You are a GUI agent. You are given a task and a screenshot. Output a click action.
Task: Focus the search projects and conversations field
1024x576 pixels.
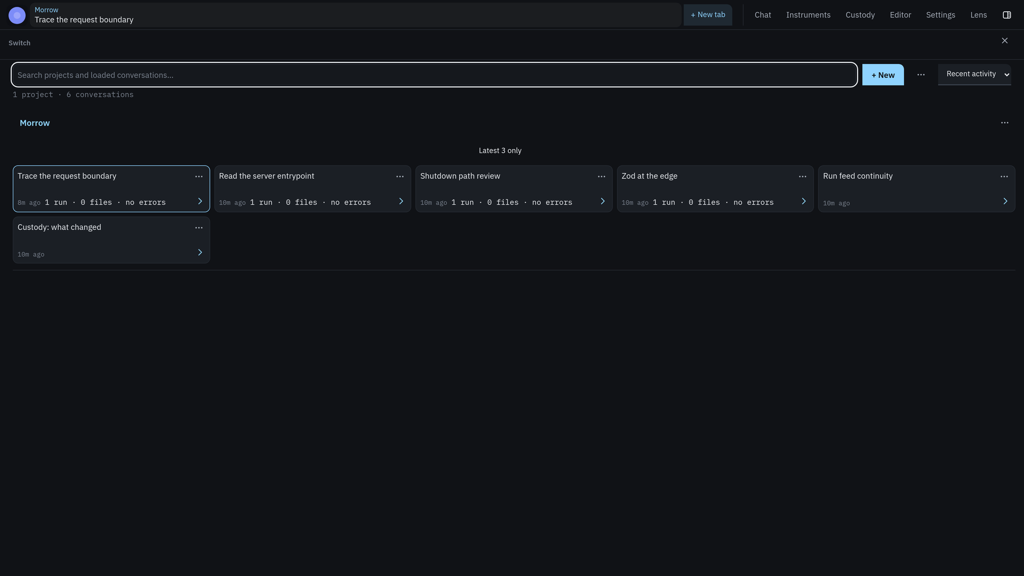[434, 75]
